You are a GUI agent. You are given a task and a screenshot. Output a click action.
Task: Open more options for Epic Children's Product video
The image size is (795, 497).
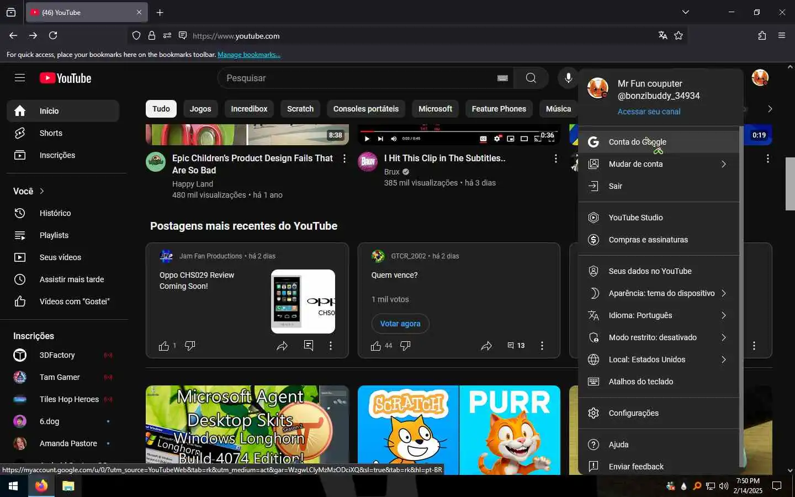[344, 159]
